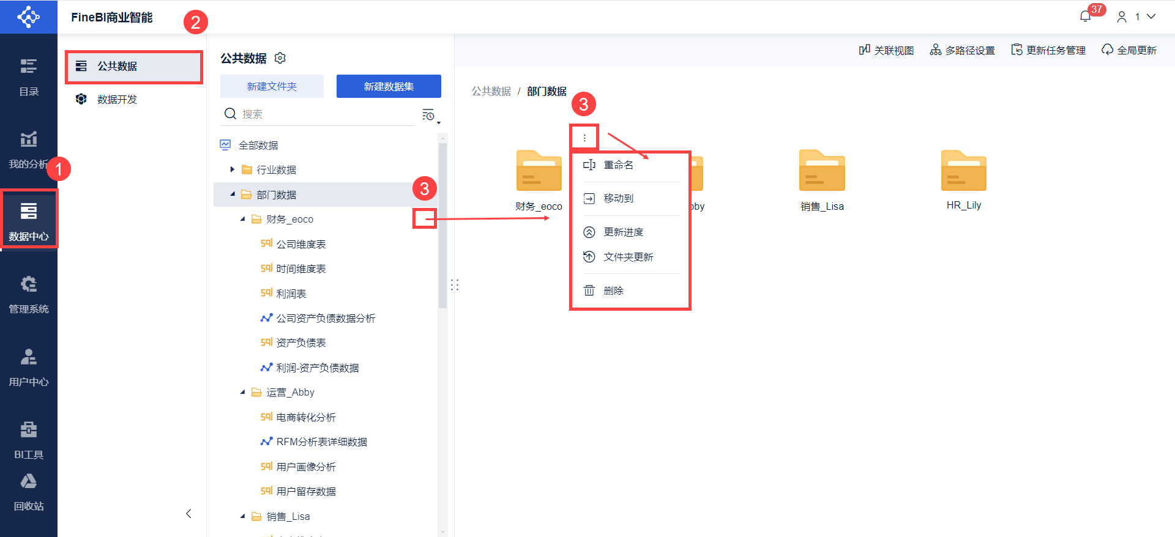Click the FineBI logo icon

coord(29,17)
